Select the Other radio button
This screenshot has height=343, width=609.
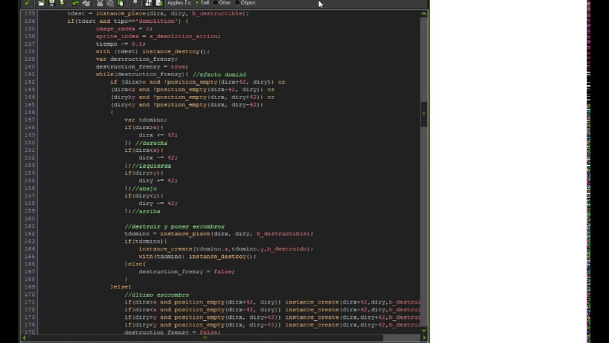(215, 3)
